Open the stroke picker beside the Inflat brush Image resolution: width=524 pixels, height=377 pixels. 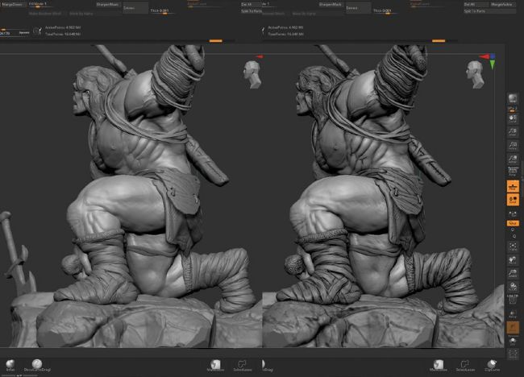pyautogui.click(x=37, y=364)
